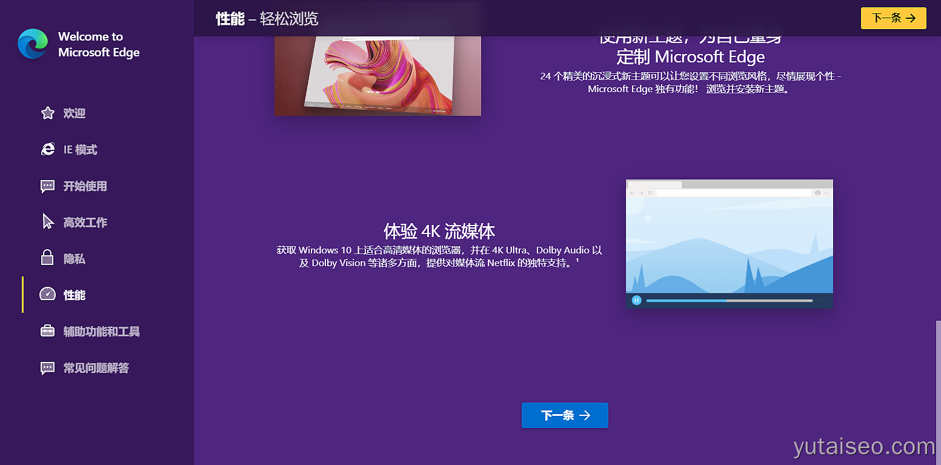
Task: Click the 24 个精美的沉浸式新主题 paragraph
Action: click(x=691, y=82)
